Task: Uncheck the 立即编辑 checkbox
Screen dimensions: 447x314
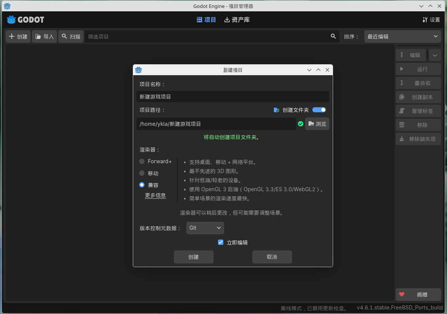Action: pyautogui.click(x=221, y=242)
